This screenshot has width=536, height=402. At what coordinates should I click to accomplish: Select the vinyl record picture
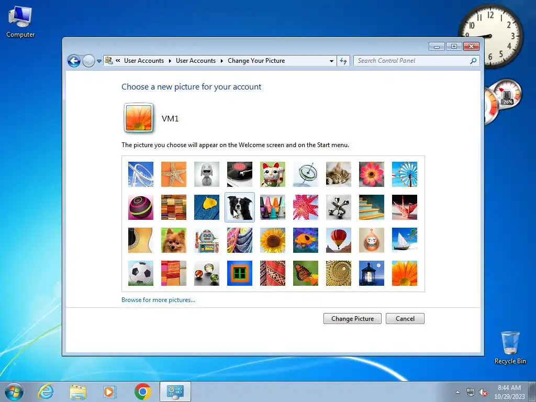click(x=240, y=174)
